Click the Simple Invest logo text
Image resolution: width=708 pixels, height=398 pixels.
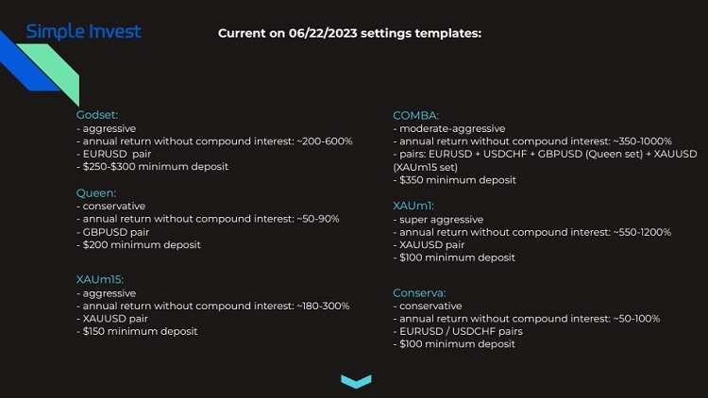pyautogui.click(x=83, y=31)
